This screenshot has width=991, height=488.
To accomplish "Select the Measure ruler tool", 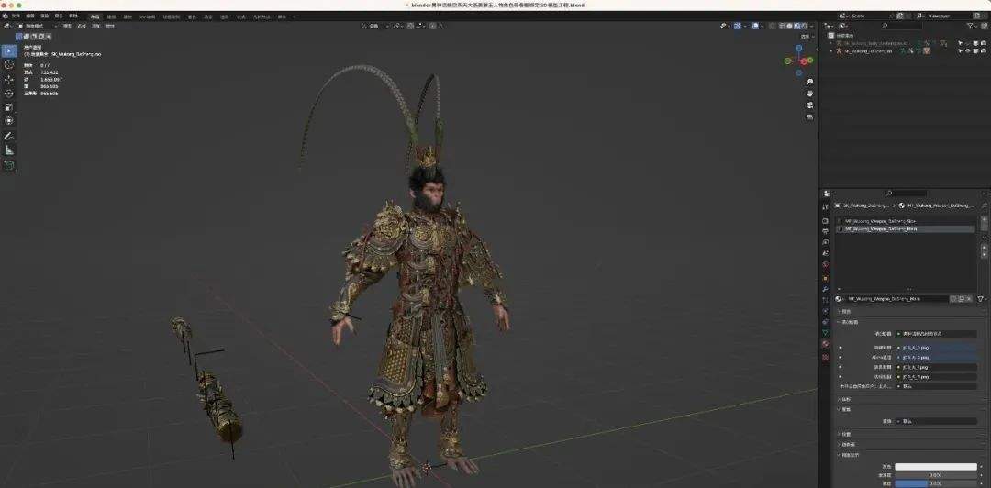I will (x=9, y=150).
